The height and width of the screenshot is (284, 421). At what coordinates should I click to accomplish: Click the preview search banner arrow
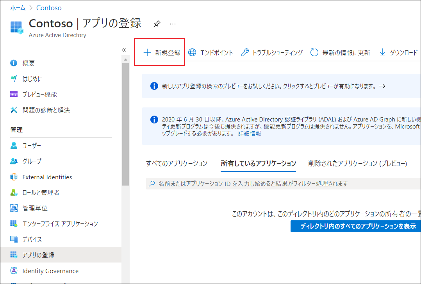[382, 86]
